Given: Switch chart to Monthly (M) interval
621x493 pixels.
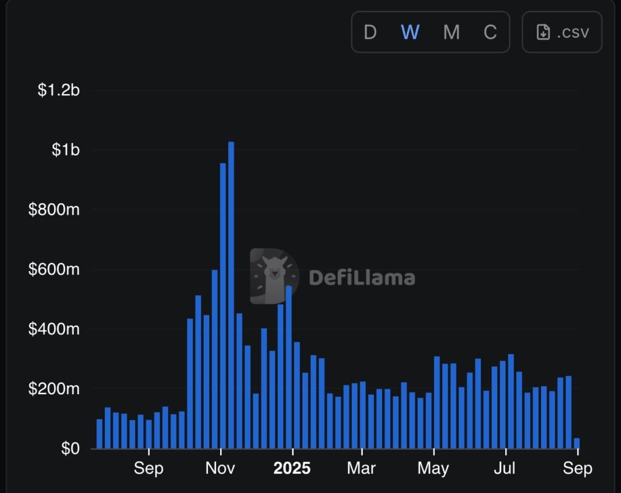Looking at the screenshot, I should [x=451, y=32].
